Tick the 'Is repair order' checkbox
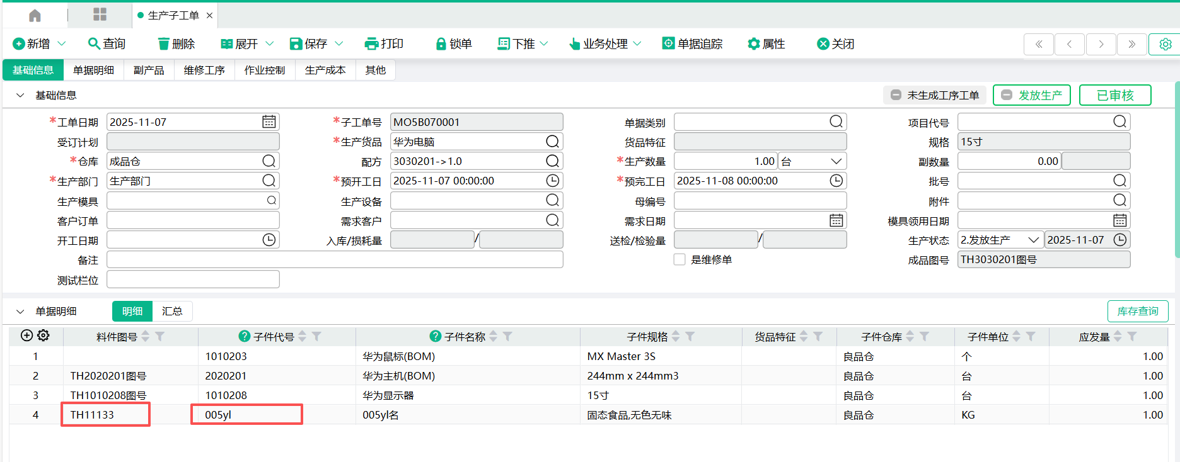Viewport: 1180px width, 462px height. [680, 259]
